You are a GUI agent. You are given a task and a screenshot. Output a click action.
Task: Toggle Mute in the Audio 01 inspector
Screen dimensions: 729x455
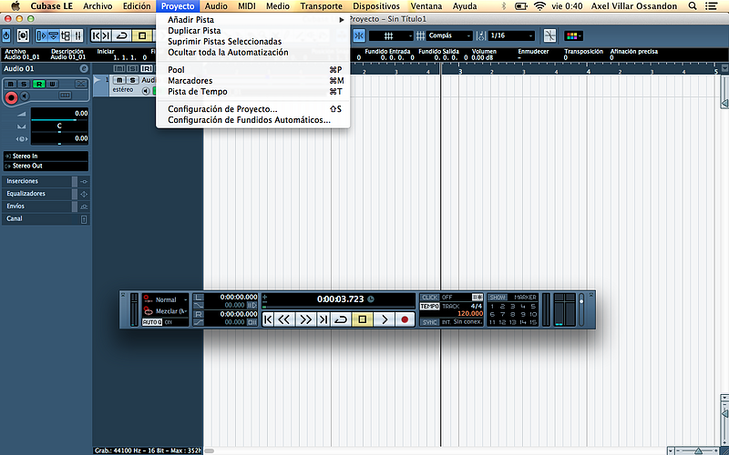click(11, 84)
